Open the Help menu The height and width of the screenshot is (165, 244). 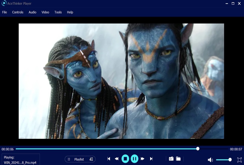point(70,12)
